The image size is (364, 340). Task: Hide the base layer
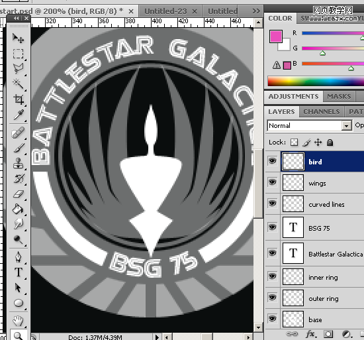[x=272, y=318]
